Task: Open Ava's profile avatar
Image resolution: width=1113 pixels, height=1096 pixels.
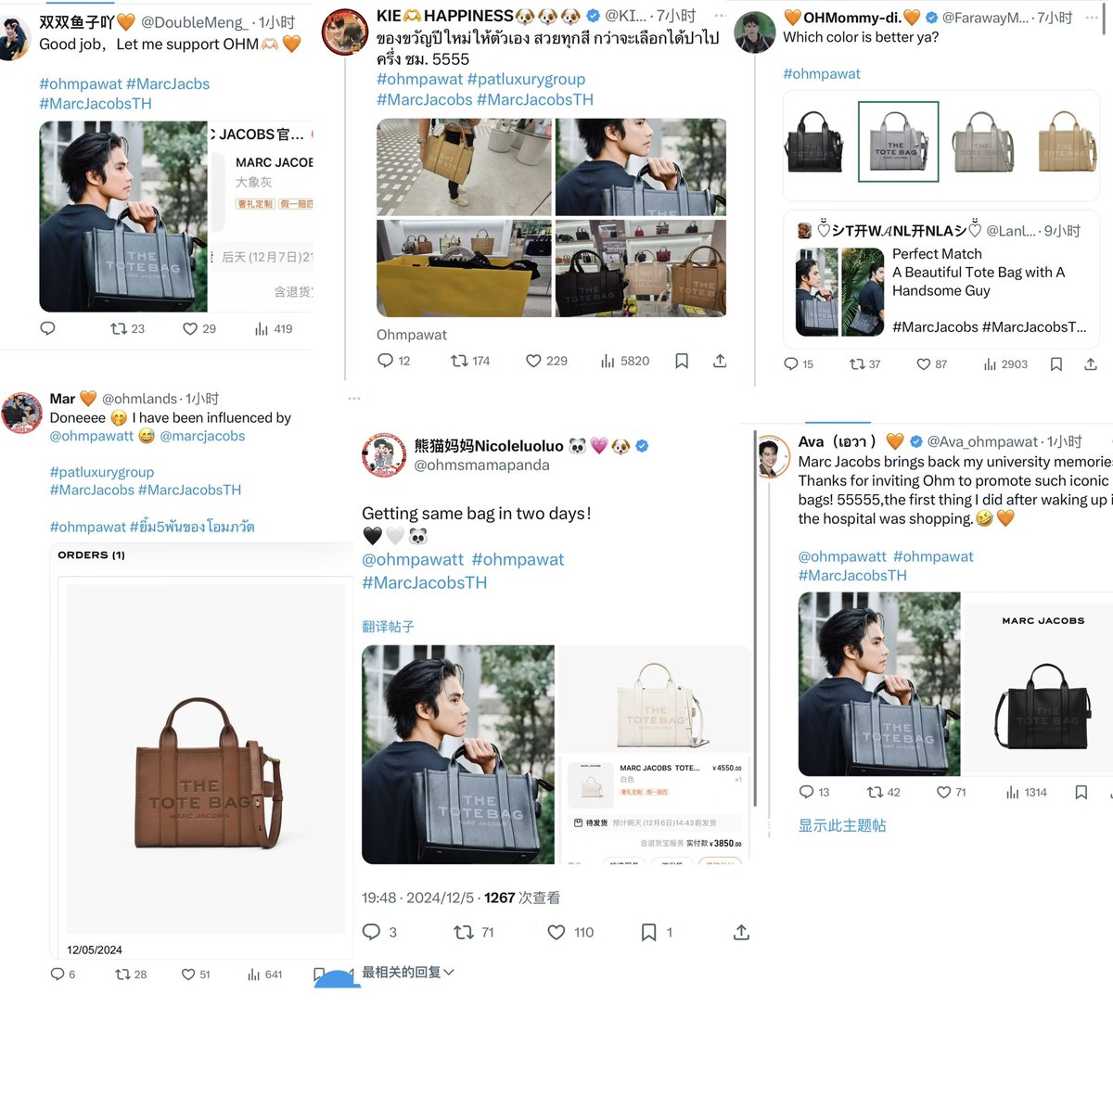Action: pos(774,456)
